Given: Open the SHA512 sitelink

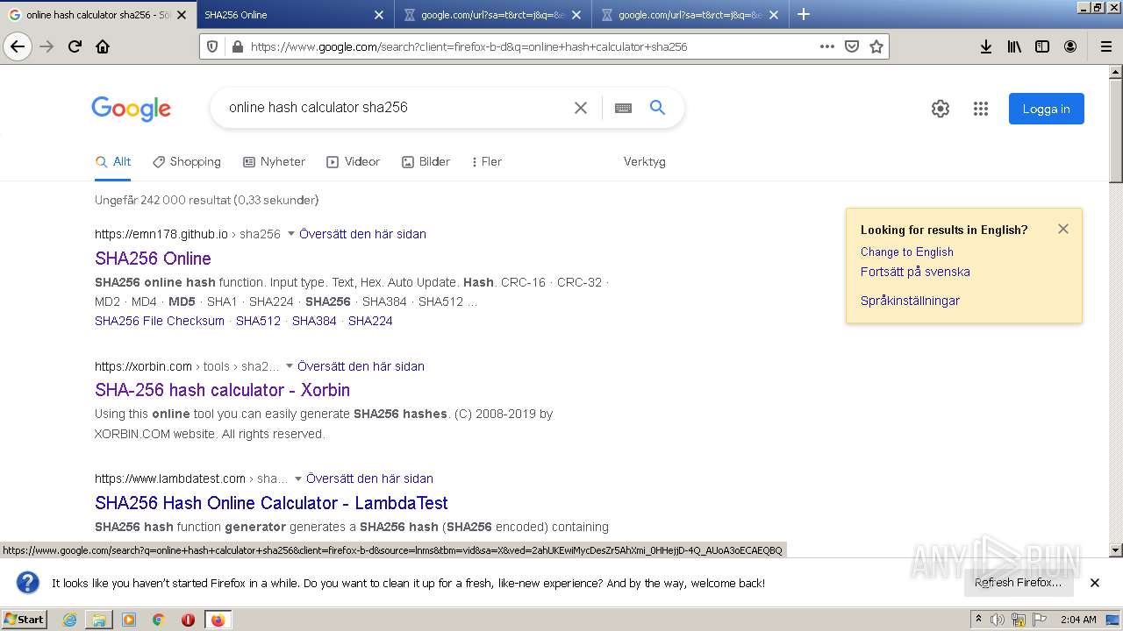Looking at the screenshot, I should 258,321.
